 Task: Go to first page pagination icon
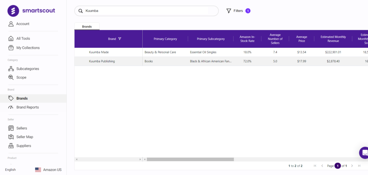tap(315, 166)
